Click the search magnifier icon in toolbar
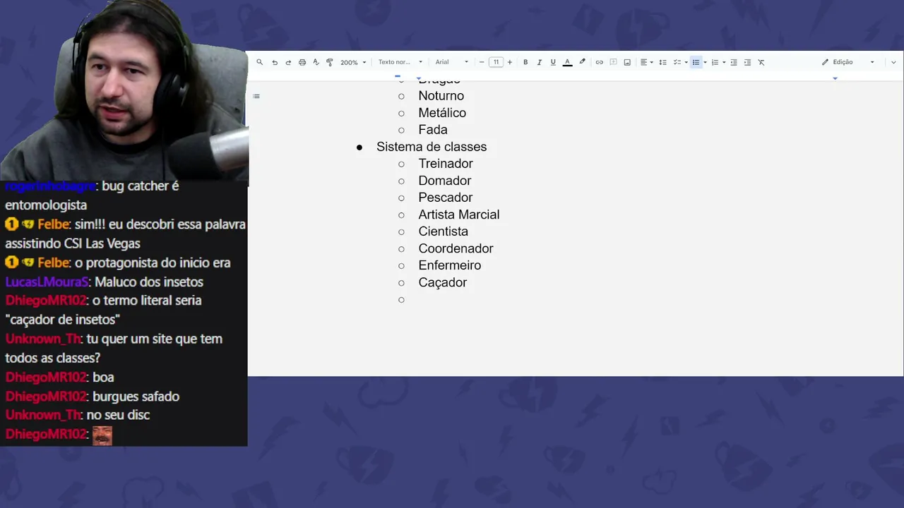The width and height of the screenshot is (904, 508). coord(260,62)
